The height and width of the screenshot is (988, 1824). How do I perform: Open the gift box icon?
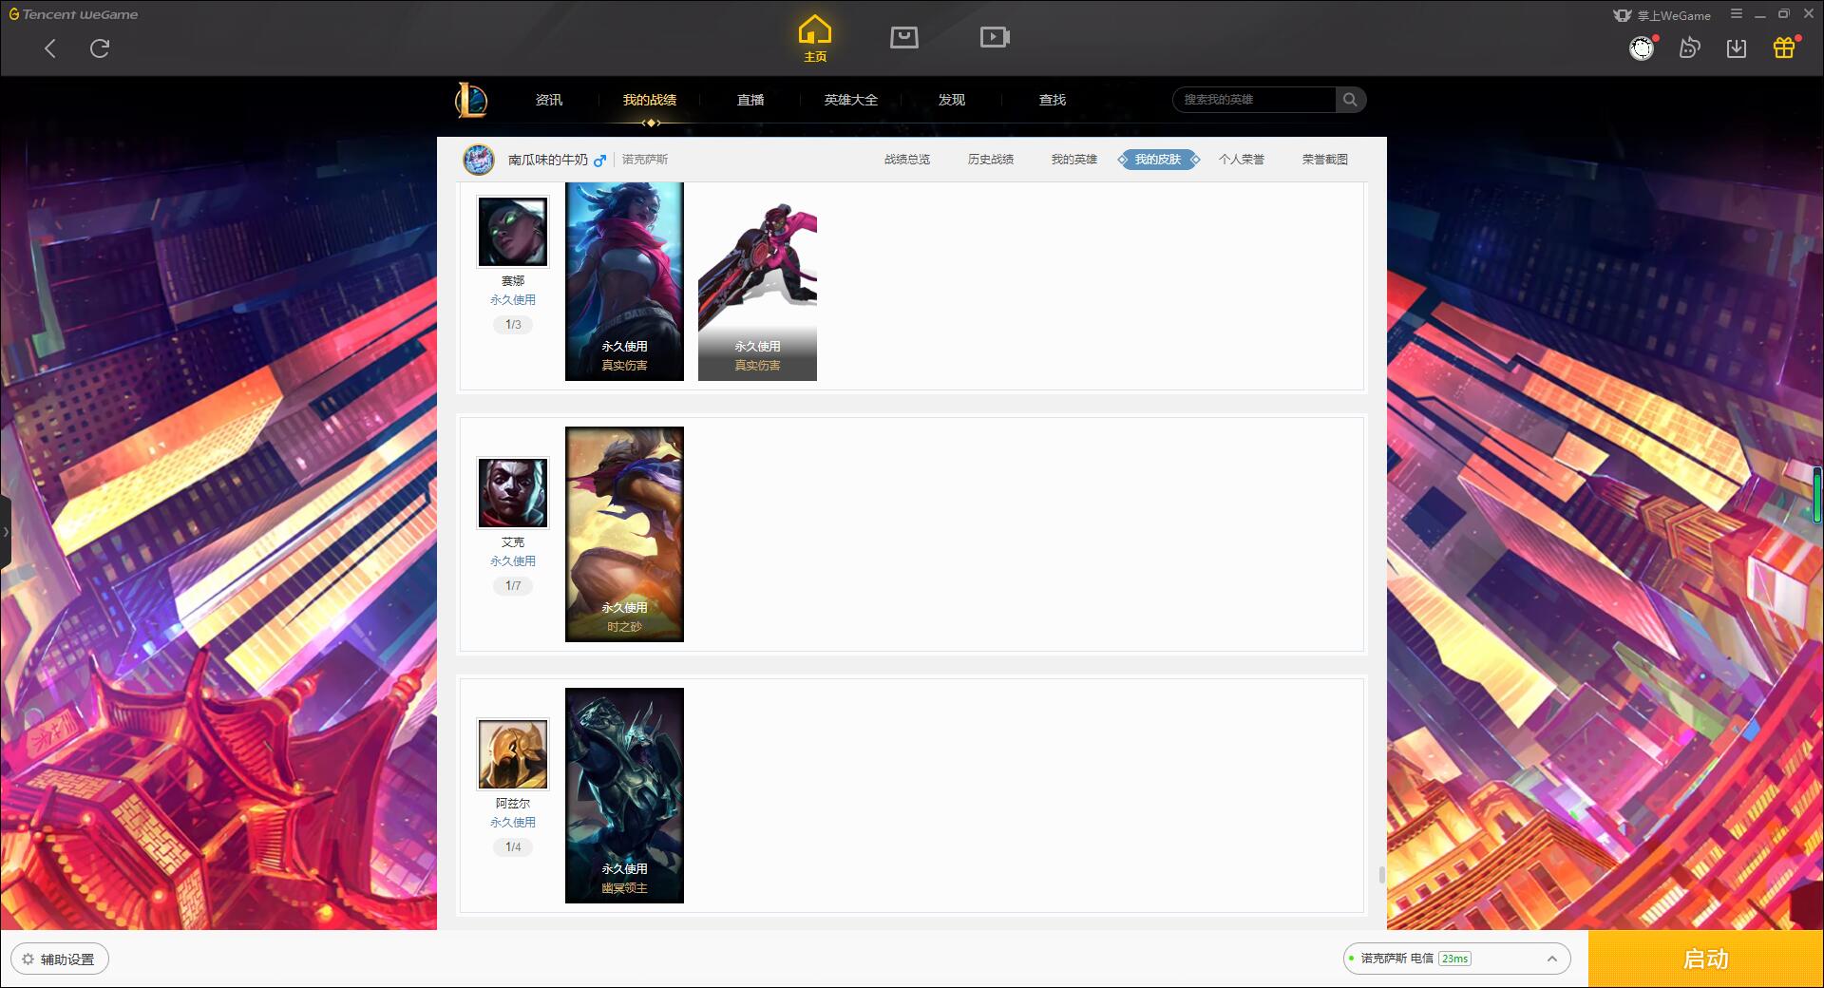click(1784, 47)
